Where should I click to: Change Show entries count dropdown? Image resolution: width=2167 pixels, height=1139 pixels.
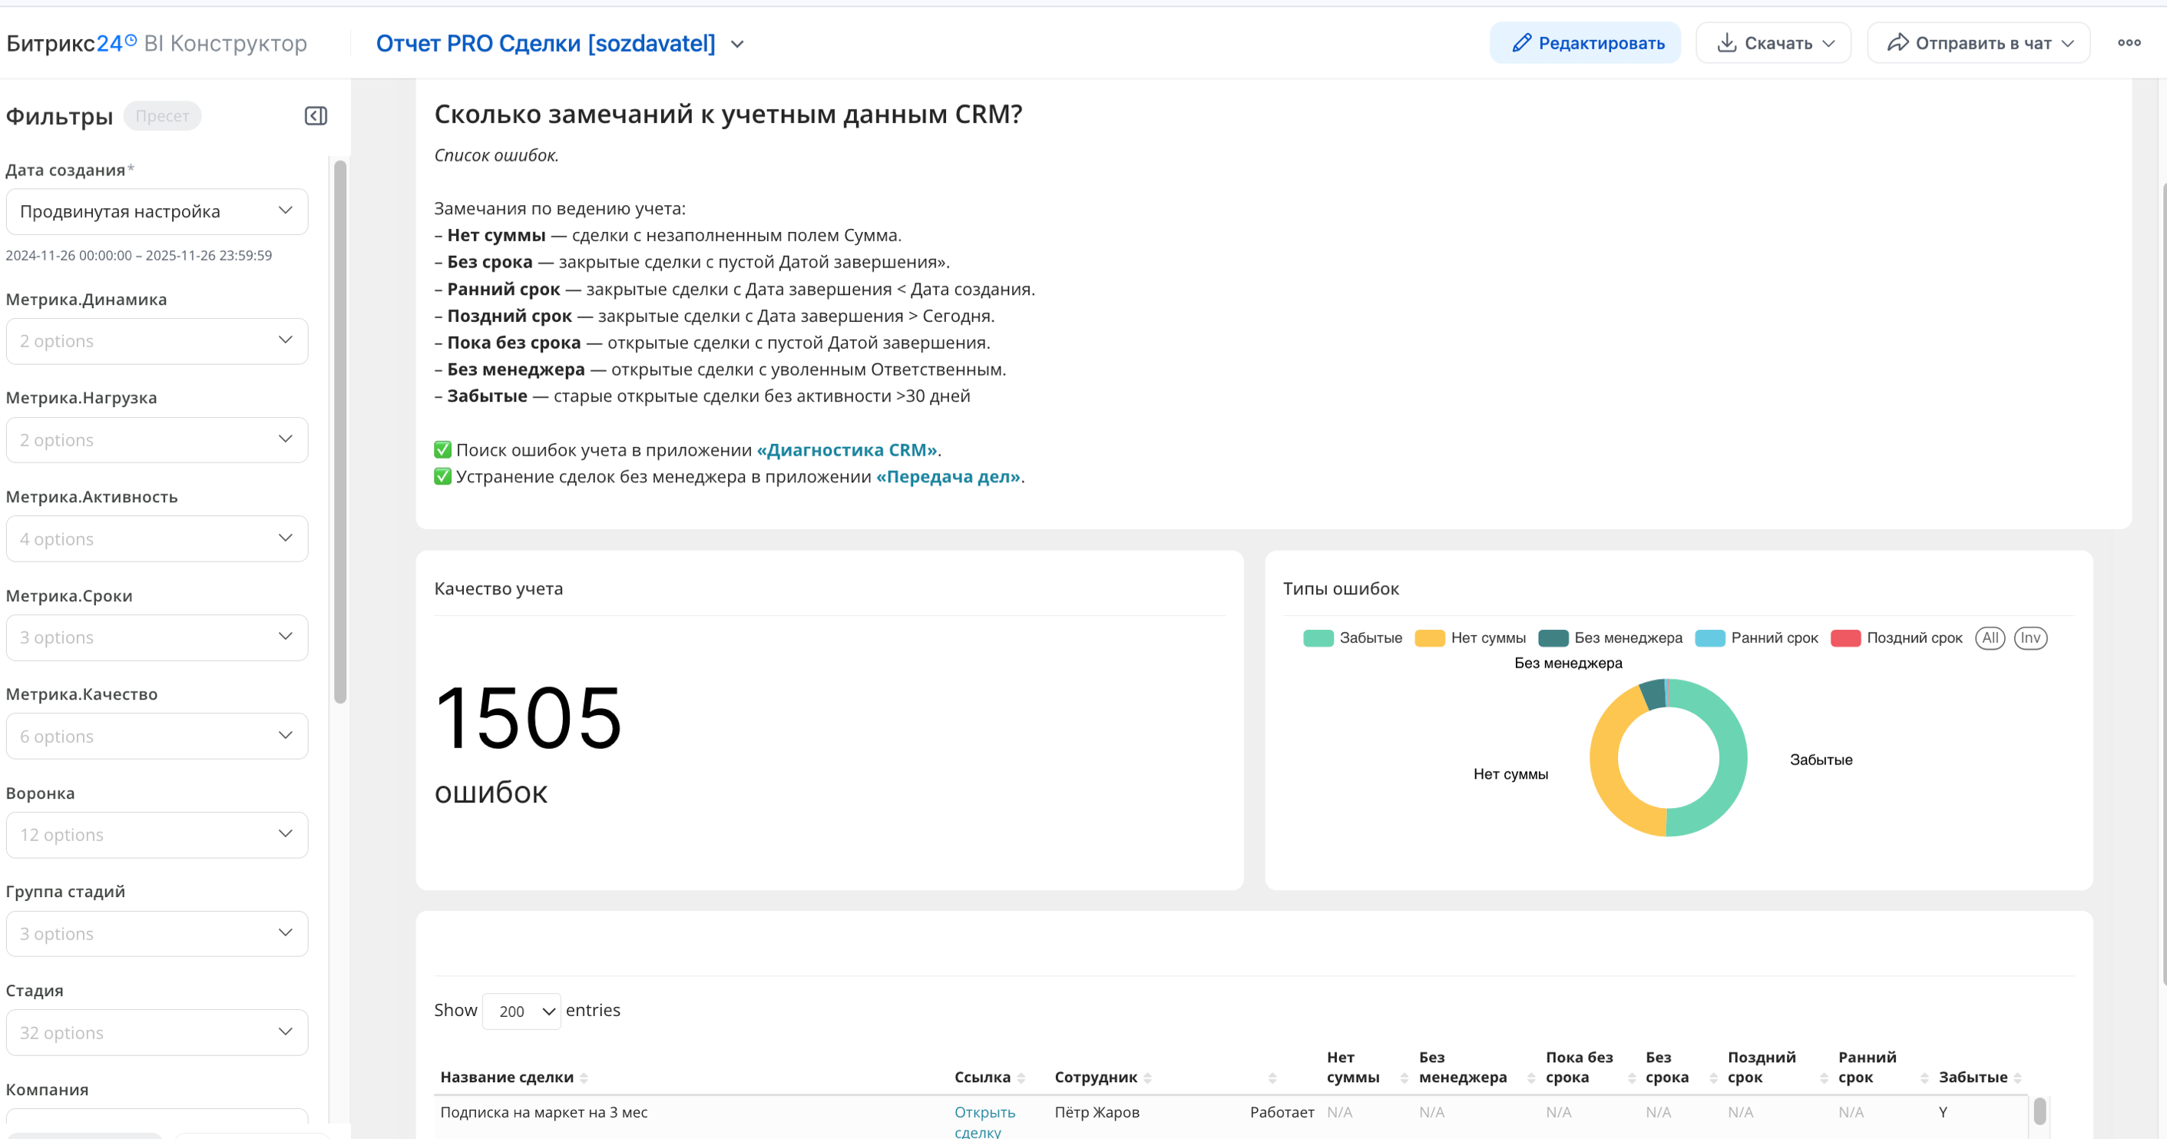(521, 1012)
